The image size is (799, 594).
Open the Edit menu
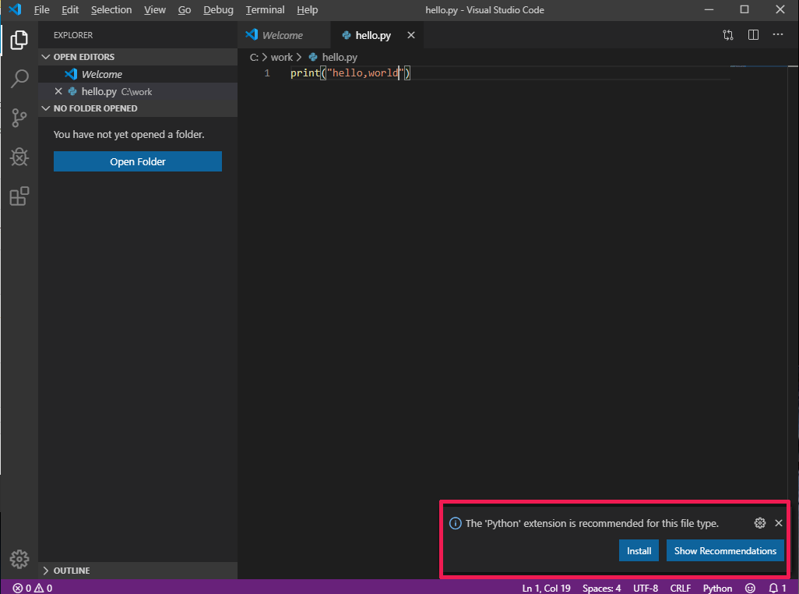click(x=70, y=9)
